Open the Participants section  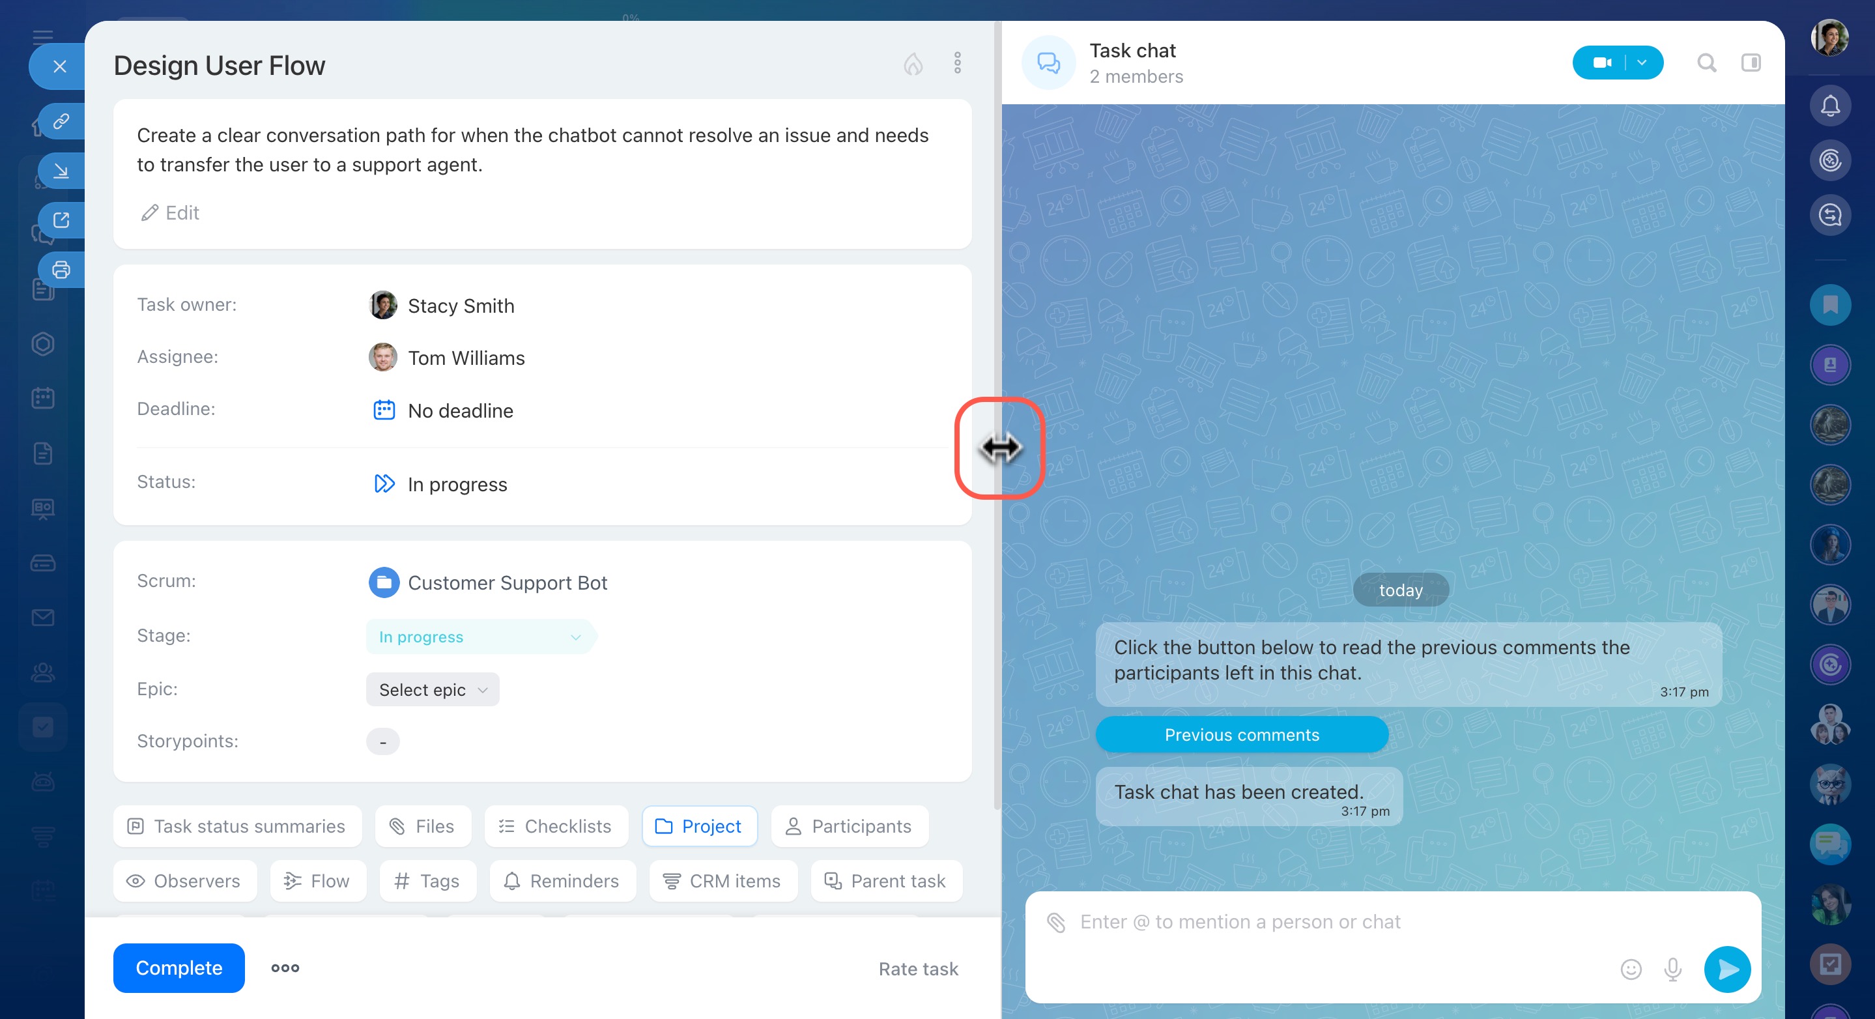coord(849,826)
